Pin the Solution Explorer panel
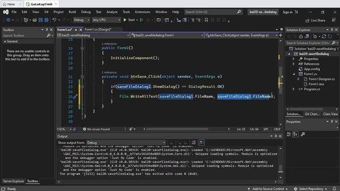 pyautogui.click(x=331, y=30)
